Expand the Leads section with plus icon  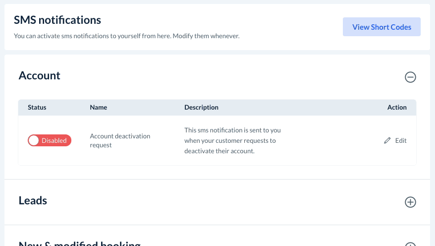click(410, 202)
